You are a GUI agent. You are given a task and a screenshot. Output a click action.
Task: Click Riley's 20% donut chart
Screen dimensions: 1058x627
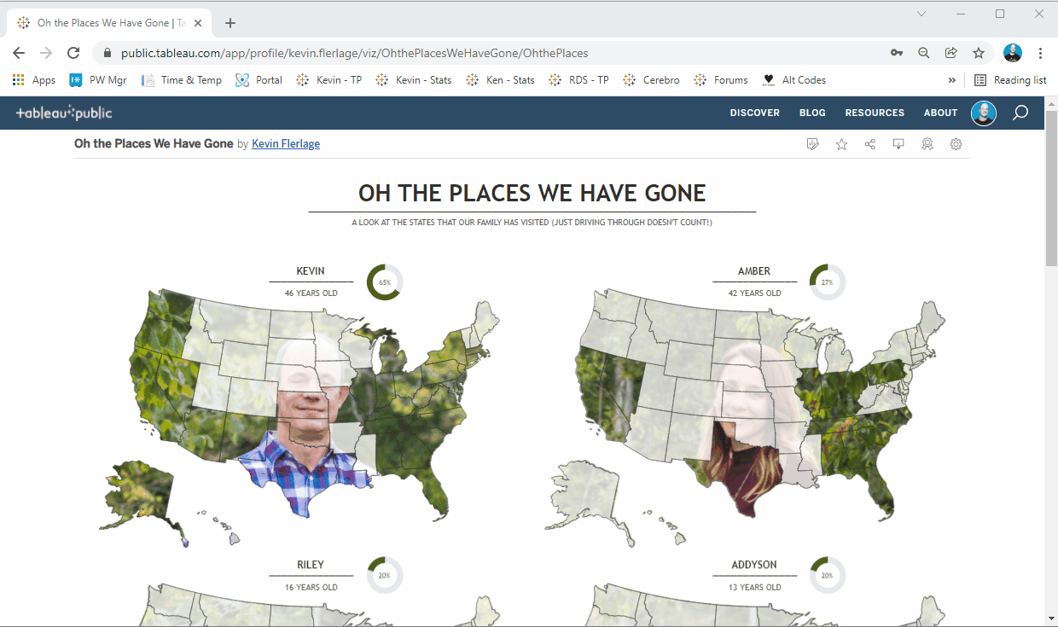pos(385,575)
